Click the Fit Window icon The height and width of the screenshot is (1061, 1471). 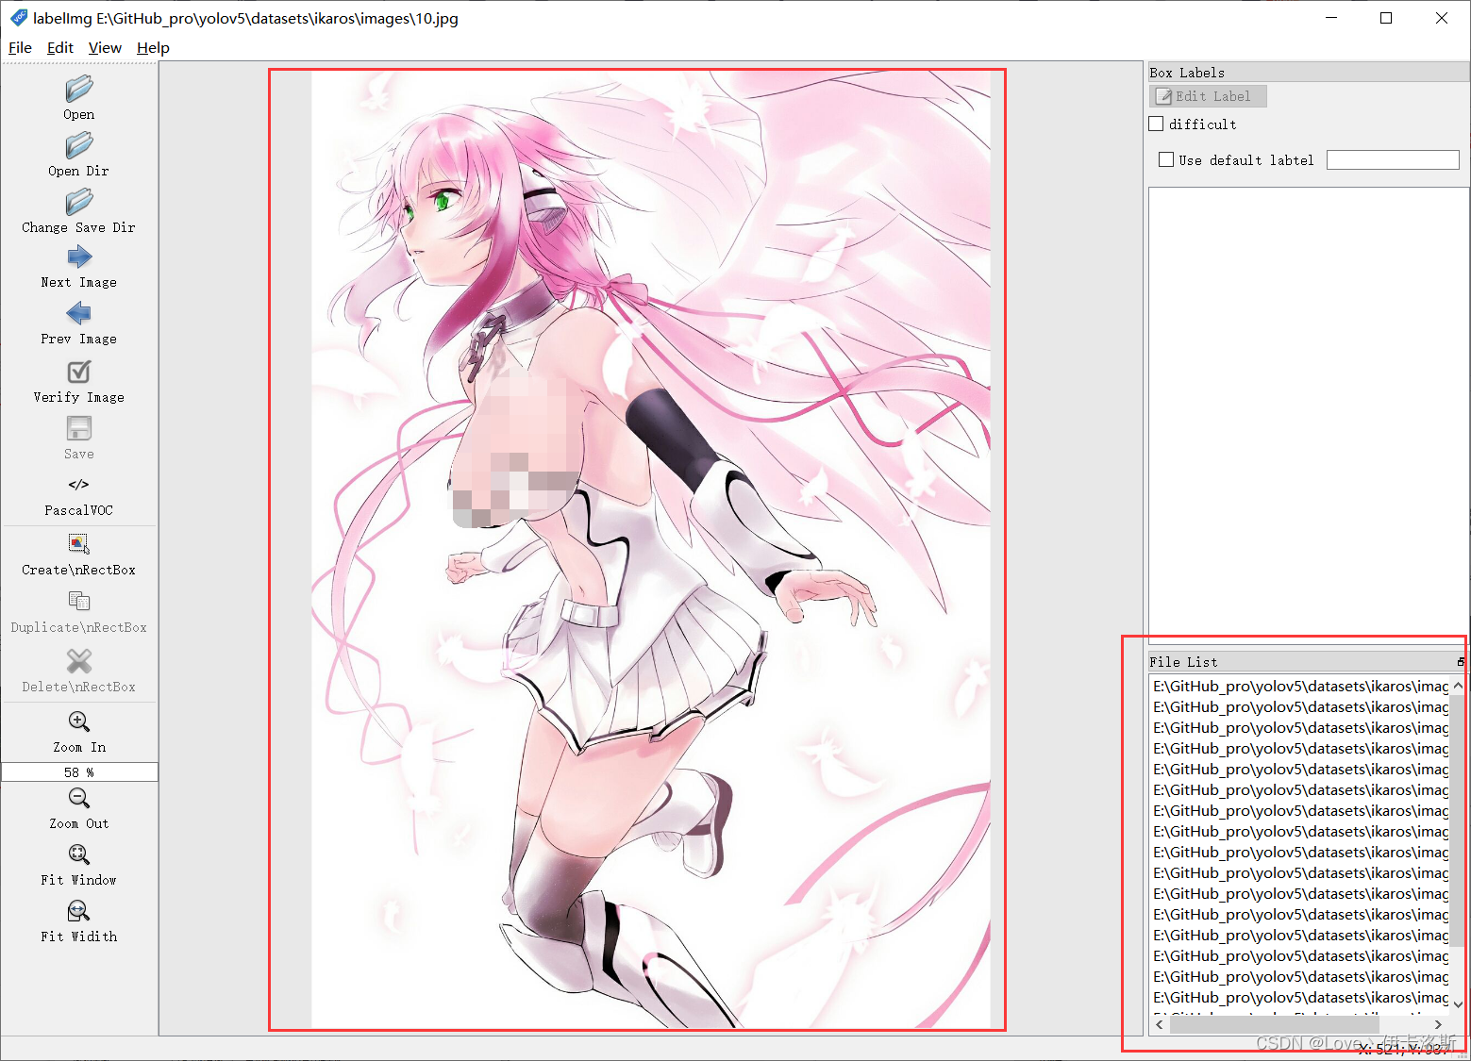tap(79, 854)
